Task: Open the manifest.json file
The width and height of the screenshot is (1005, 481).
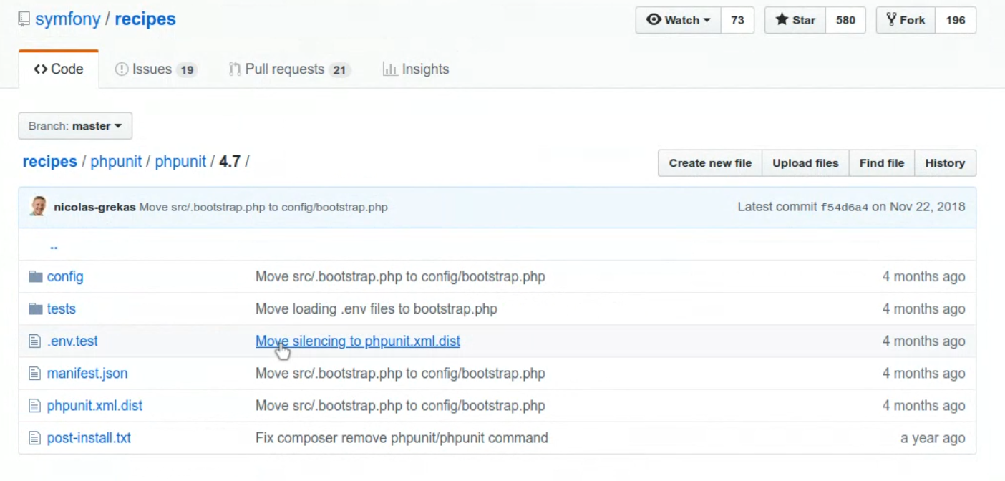Action: click(x=87, y=373)
